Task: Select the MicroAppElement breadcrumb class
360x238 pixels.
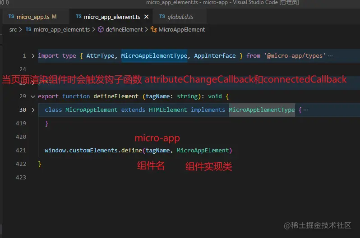Action: (x=181, y=30)
